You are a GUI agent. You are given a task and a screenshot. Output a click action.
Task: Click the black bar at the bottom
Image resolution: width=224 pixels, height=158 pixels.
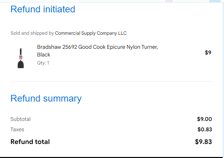coord(112,157)
